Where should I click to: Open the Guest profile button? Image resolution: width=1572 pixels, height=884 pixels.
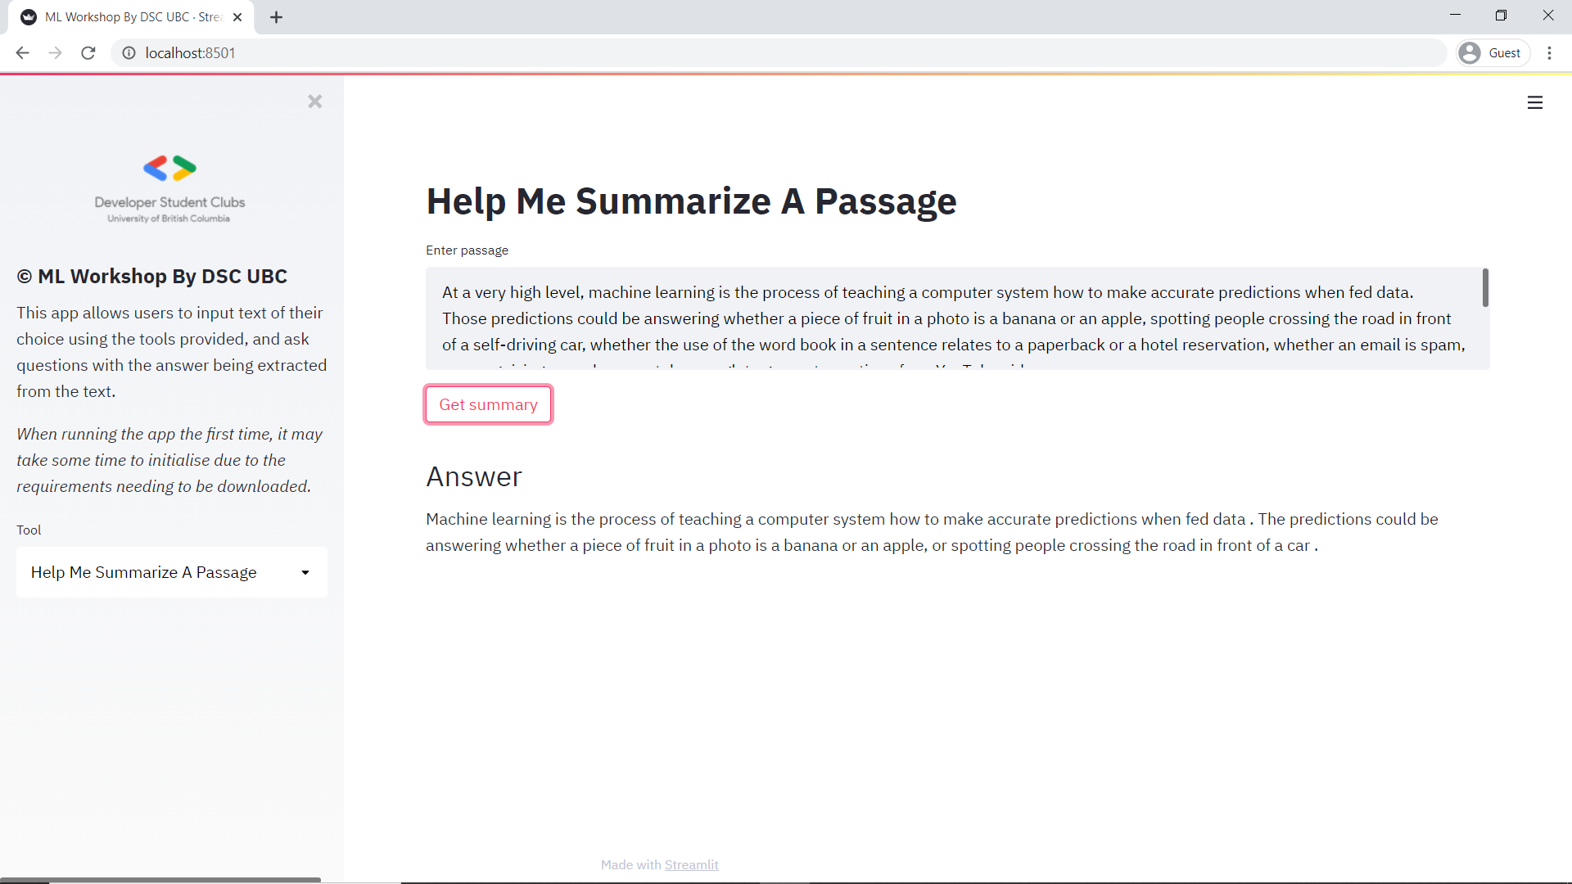point(1493,53)
